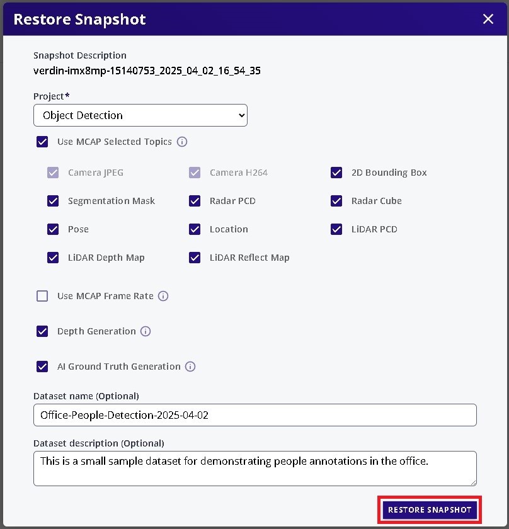Uncheck the Radar PCD topic
The width and height of the screenshot is (509, 529).
tap(195, 201)
